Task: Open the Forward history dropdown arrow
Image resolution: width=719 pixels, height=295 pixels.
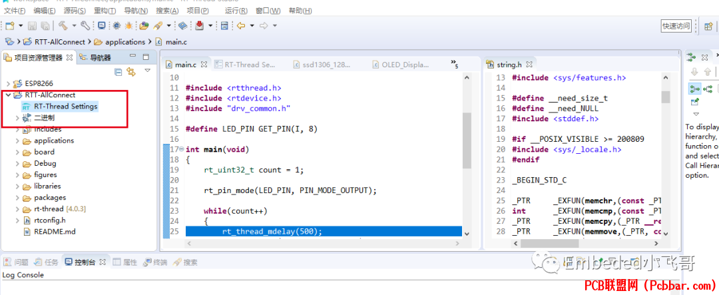Action: [x=275, y=26]
